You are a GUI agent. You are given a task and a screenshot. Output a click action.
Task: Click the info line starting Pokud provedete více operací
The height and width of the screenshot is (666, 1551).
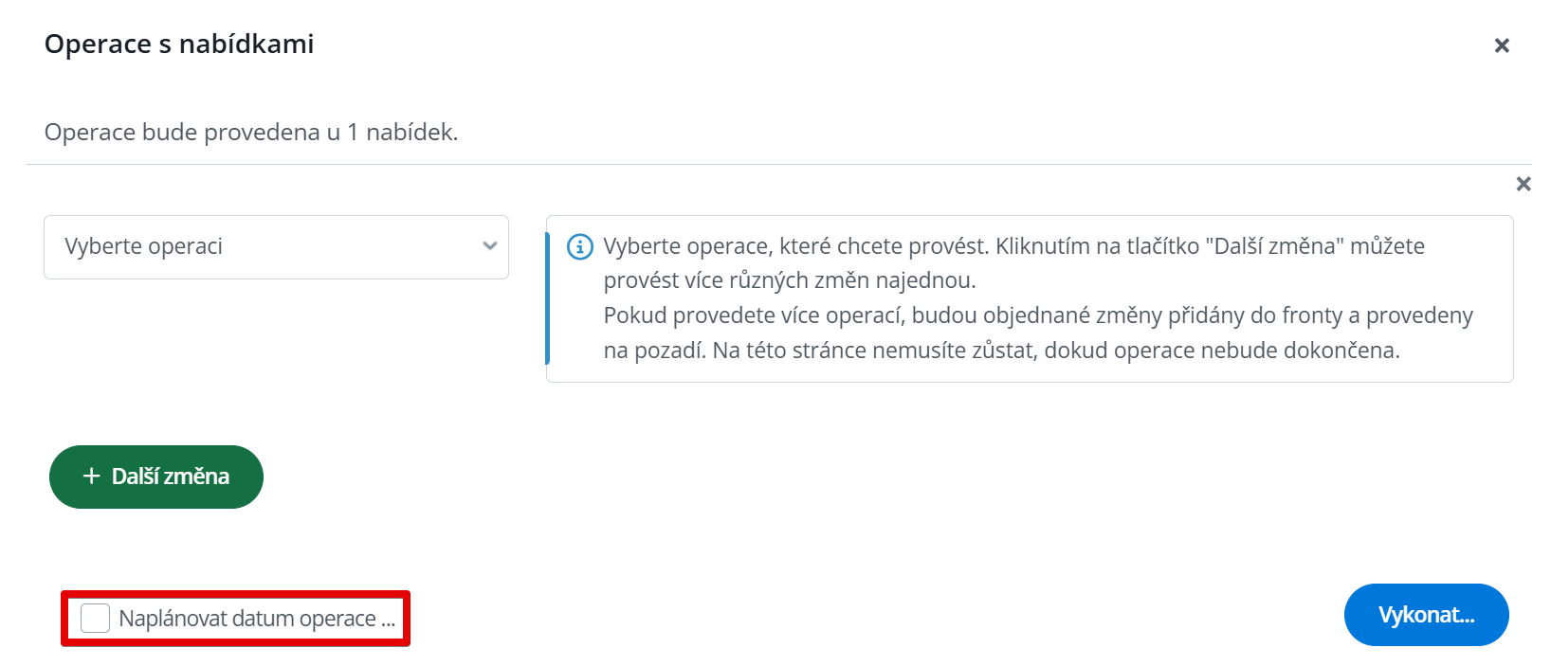[1038, 315]
